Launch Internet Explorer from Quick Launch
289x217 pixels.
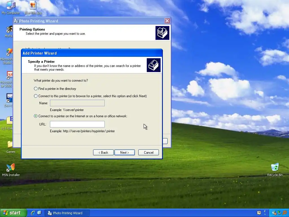tap(33, 213)
